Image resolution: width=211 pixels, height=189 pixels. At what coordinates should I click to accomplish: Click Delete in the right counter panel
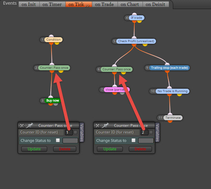click(x=140, y=149)
